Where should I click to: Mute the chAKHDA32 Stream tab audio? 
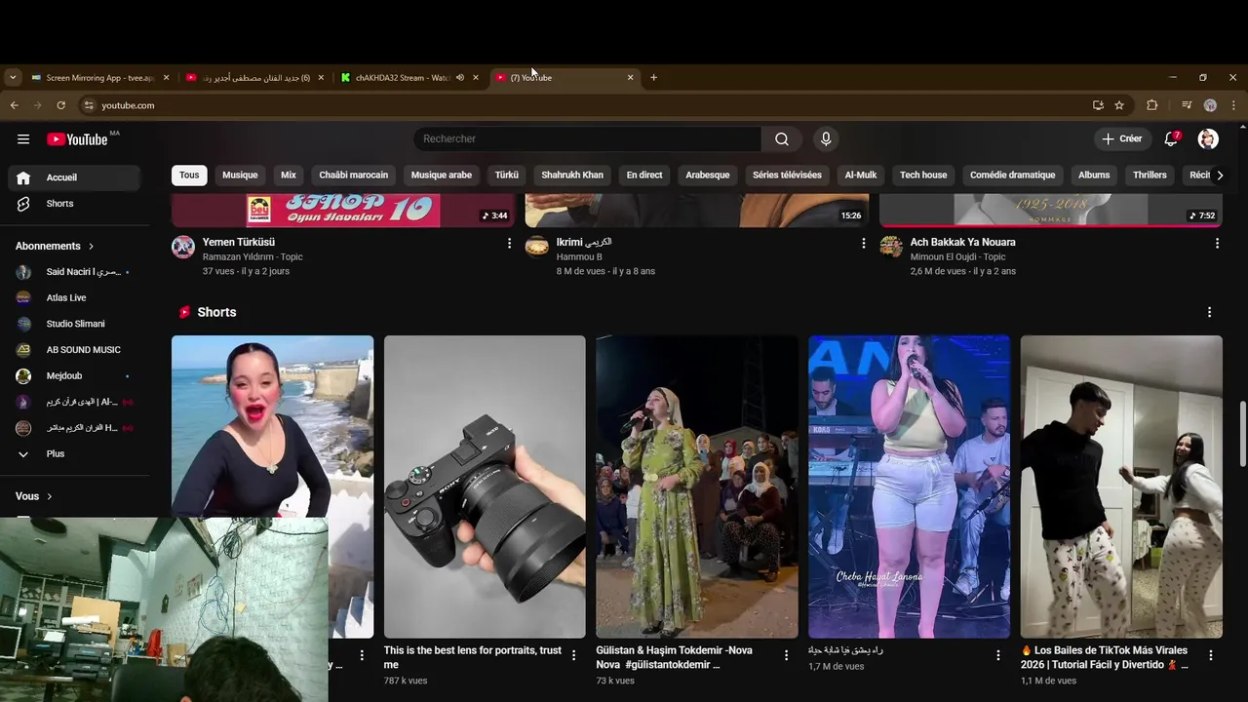(x=460, y=77)
